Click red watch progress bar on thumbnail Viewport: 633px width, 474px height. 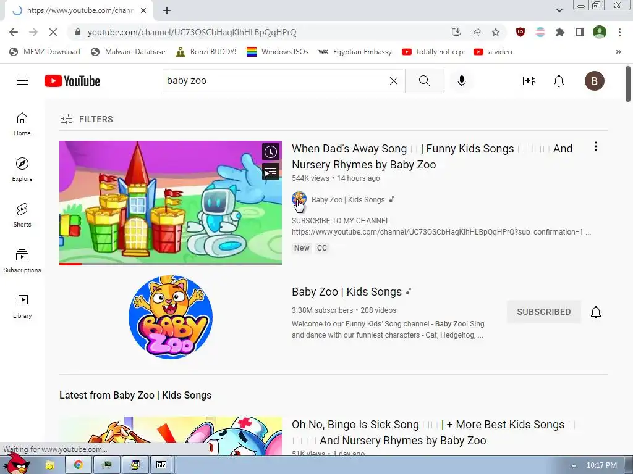[70, 264]
